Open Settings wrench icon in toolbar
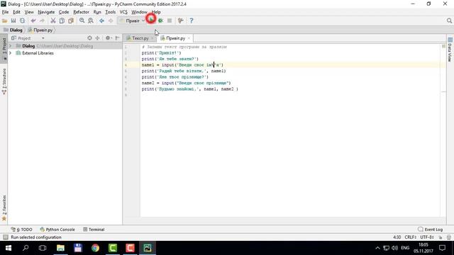This screenshot has width=454, height=255. click(x=181, y=21)
